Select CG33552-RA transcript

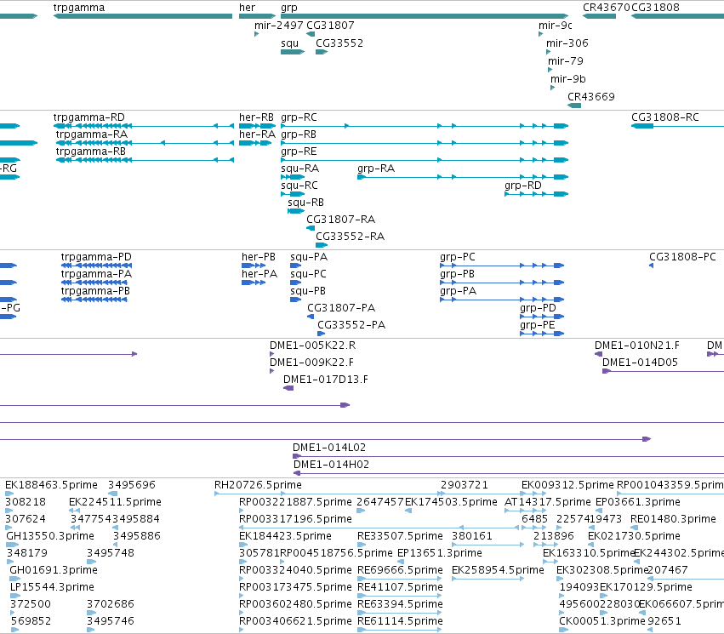click(x=322, y=245)
